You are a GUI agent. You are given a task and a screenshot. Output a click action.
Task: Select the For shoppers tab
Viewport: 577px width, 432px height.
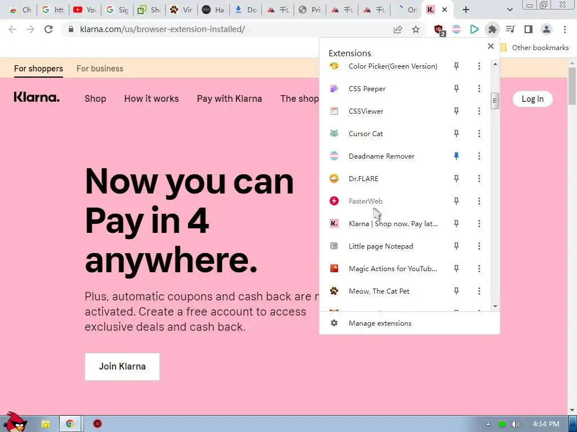(x=38, y=68)
